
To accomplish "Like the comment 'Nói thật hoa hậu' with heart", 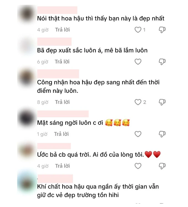I will [x=138, y=30].
